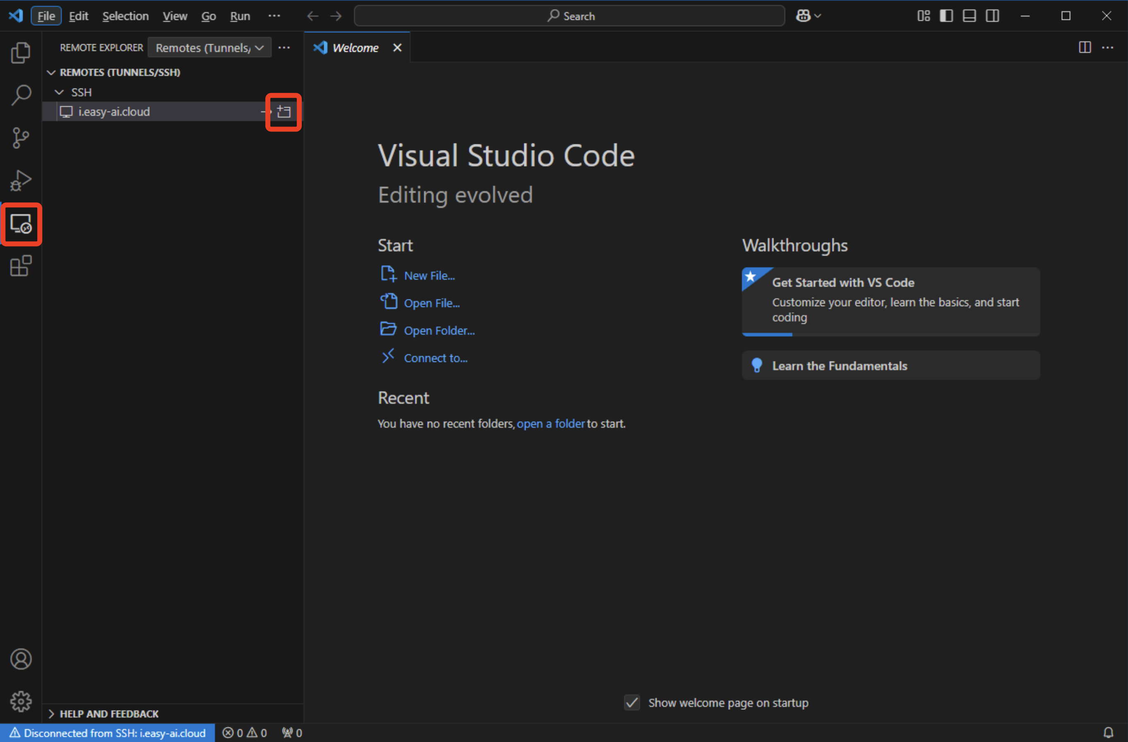The width and height of the screenshot is (1128, 742).
Task: Open the Extensions view
Action: 21,266
